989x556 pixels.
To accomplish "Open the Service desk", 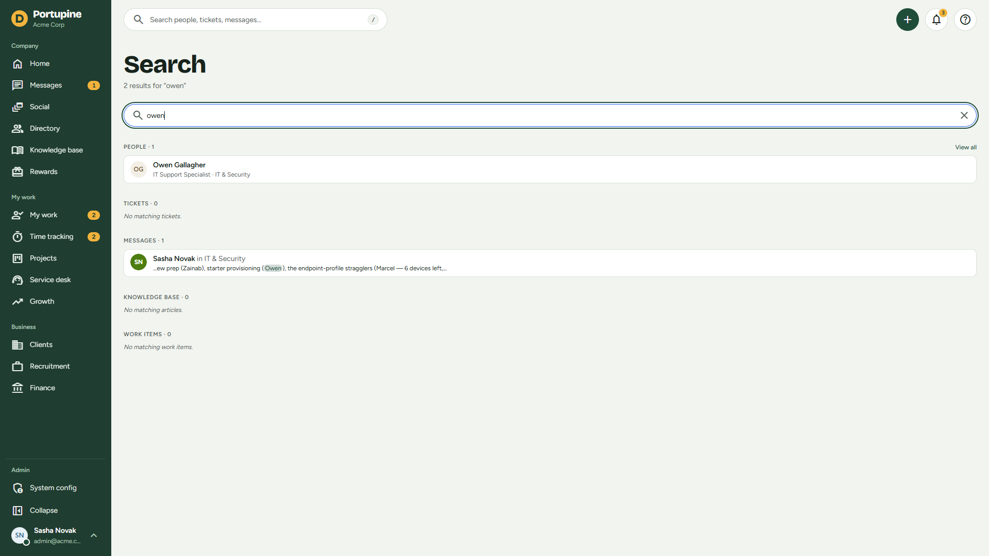I will coord(56,280).
